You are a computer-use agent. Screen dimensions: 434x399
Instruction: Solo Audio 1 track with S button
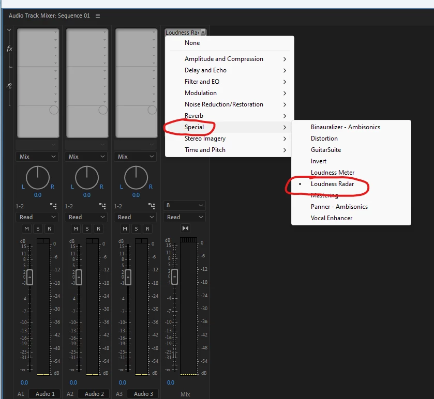coord(38,228)
